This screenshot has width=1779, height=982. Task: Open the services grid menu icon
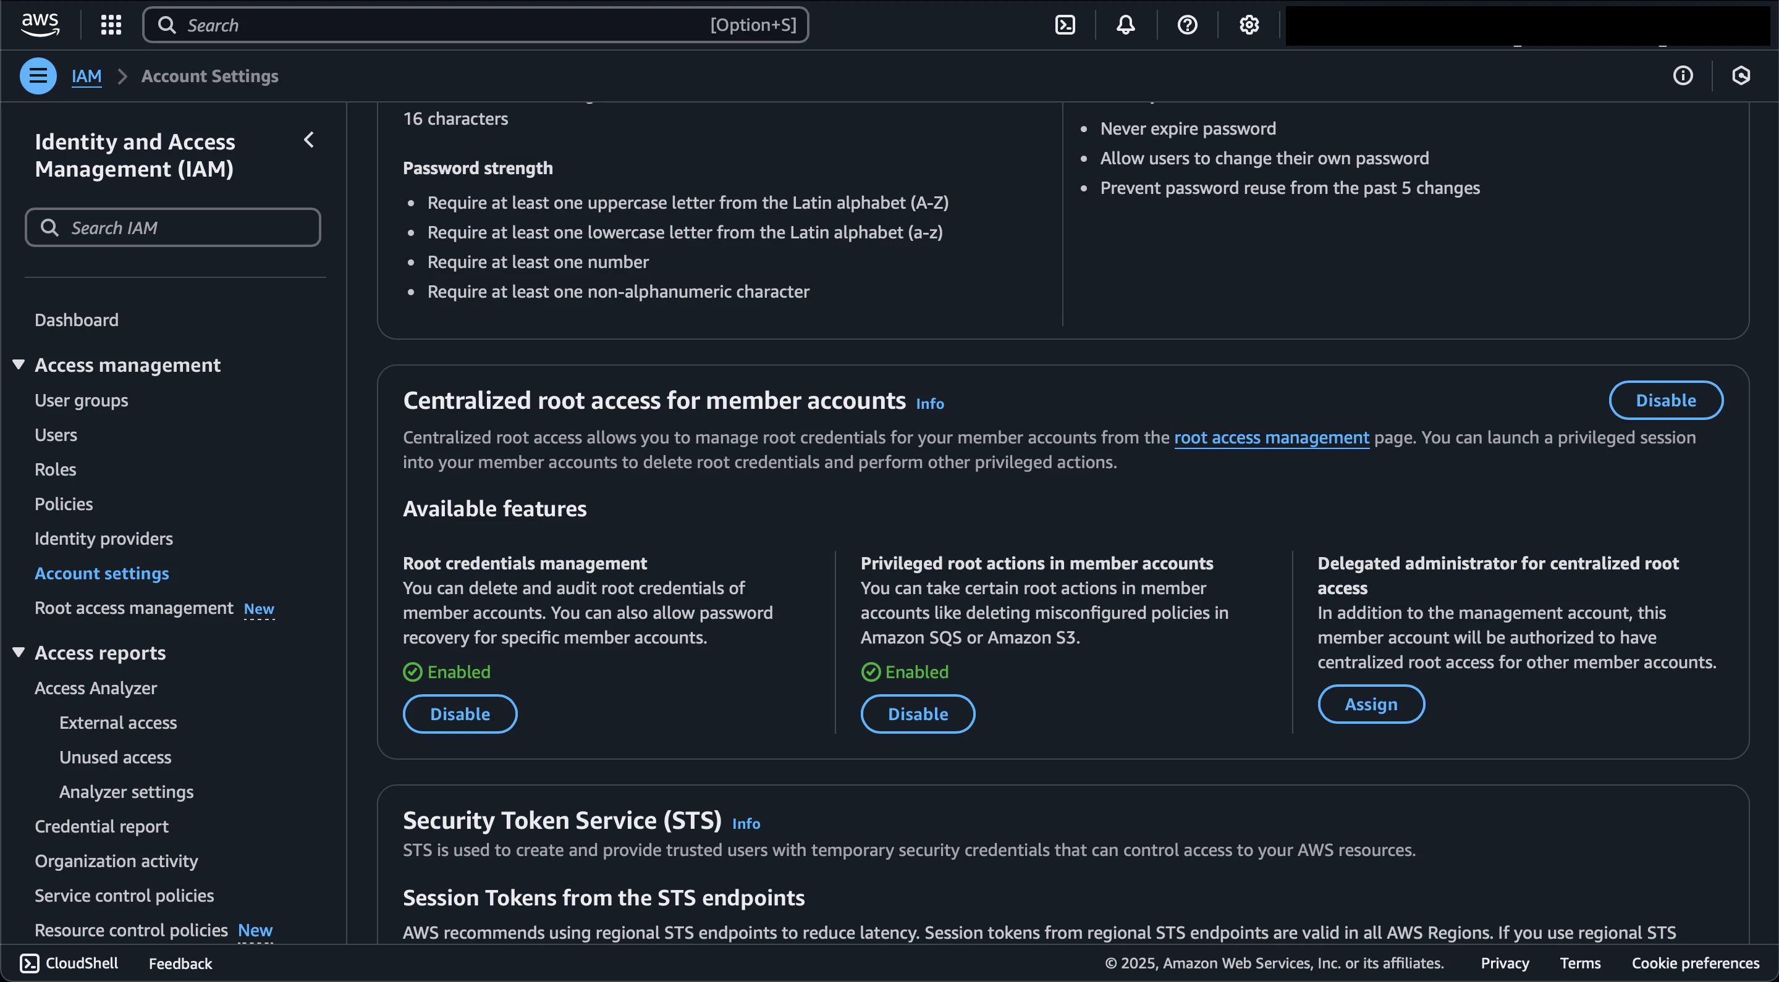(x=111, y=25)
